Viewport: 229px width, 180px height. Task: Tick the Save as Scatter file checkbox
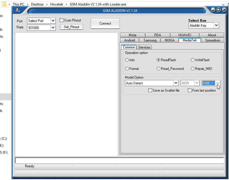(150, 90)
